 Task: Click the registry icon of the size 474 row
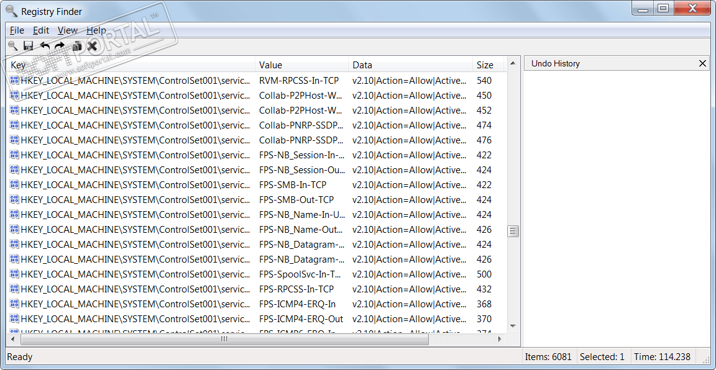(x=14, y=125)
